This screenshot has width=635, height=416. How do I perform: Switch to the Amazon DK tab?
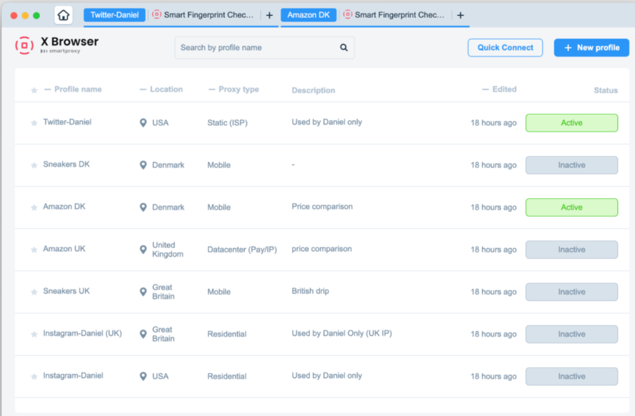coord(309,15)
